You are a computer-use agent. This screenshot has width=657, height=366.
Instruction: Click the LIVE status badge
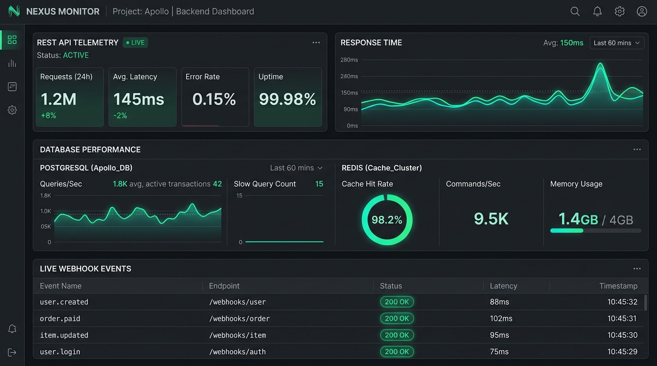pos(135,42)
